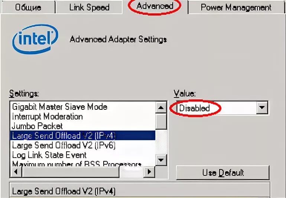Open the Link Speed tab
The width and height of the screenshot is (286, 198).
pos(89,7)
